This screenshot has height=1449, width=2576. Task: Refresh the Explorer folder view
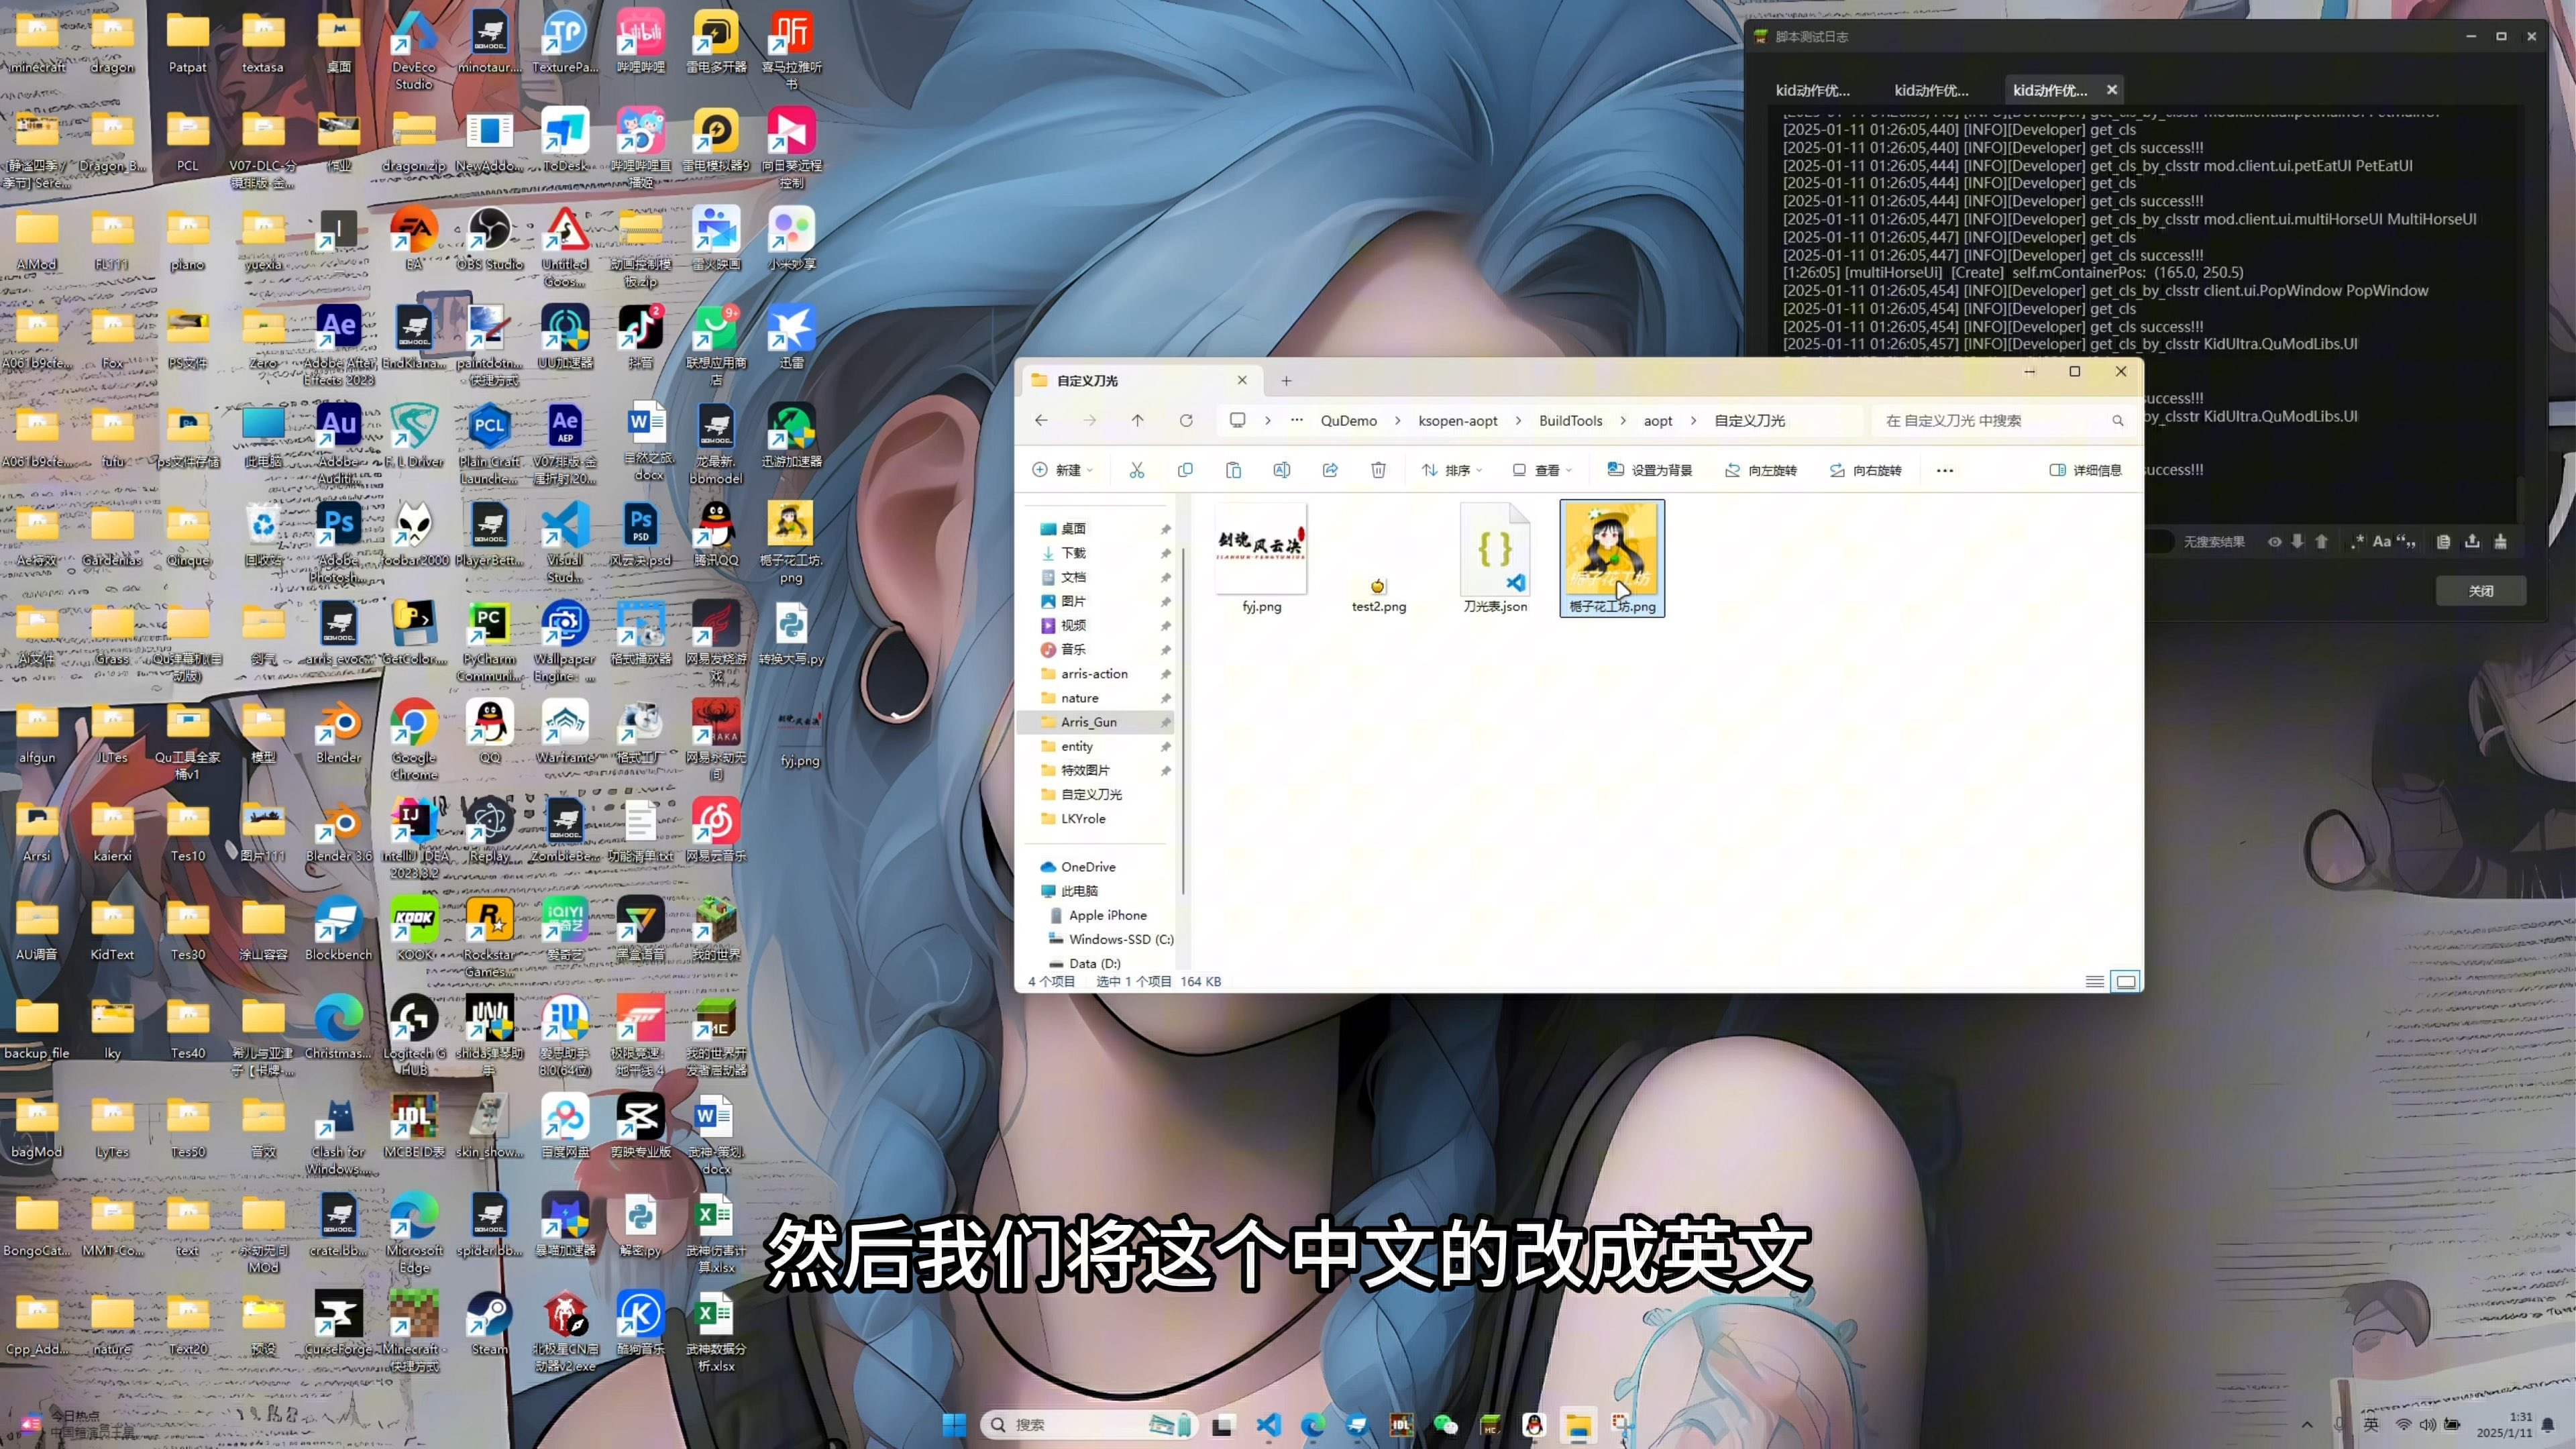(x=1186, y=421)
